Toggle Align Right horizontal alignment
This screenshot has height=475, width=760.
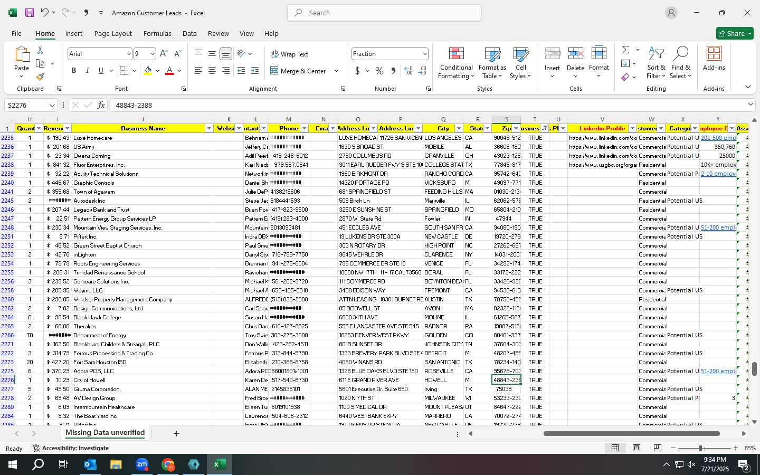pos(226,71)
